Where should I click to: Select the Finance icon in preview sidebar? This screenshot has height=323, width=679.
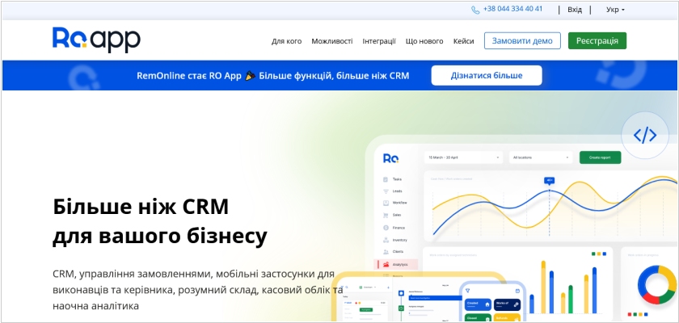coord(386,228)
